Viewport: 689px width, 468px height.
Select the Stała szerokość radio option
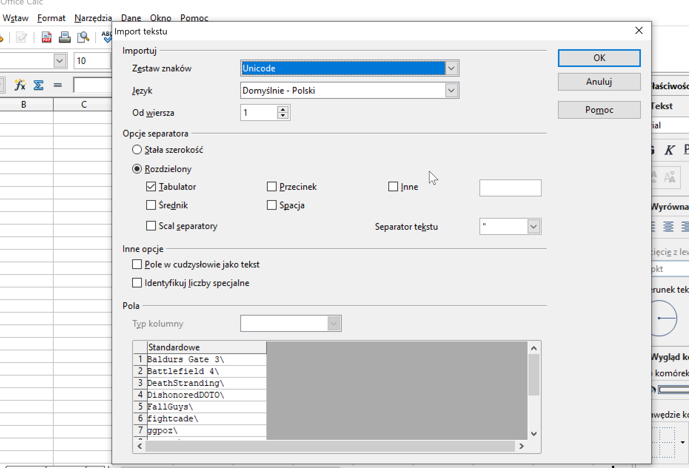(x=137, y=150)
